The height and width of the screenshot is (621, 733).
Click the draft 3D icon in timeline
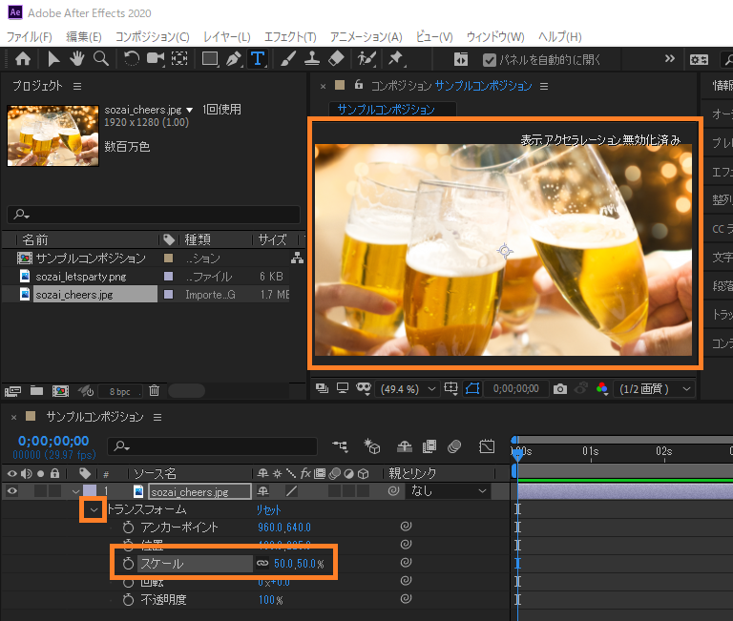[372, 446]
